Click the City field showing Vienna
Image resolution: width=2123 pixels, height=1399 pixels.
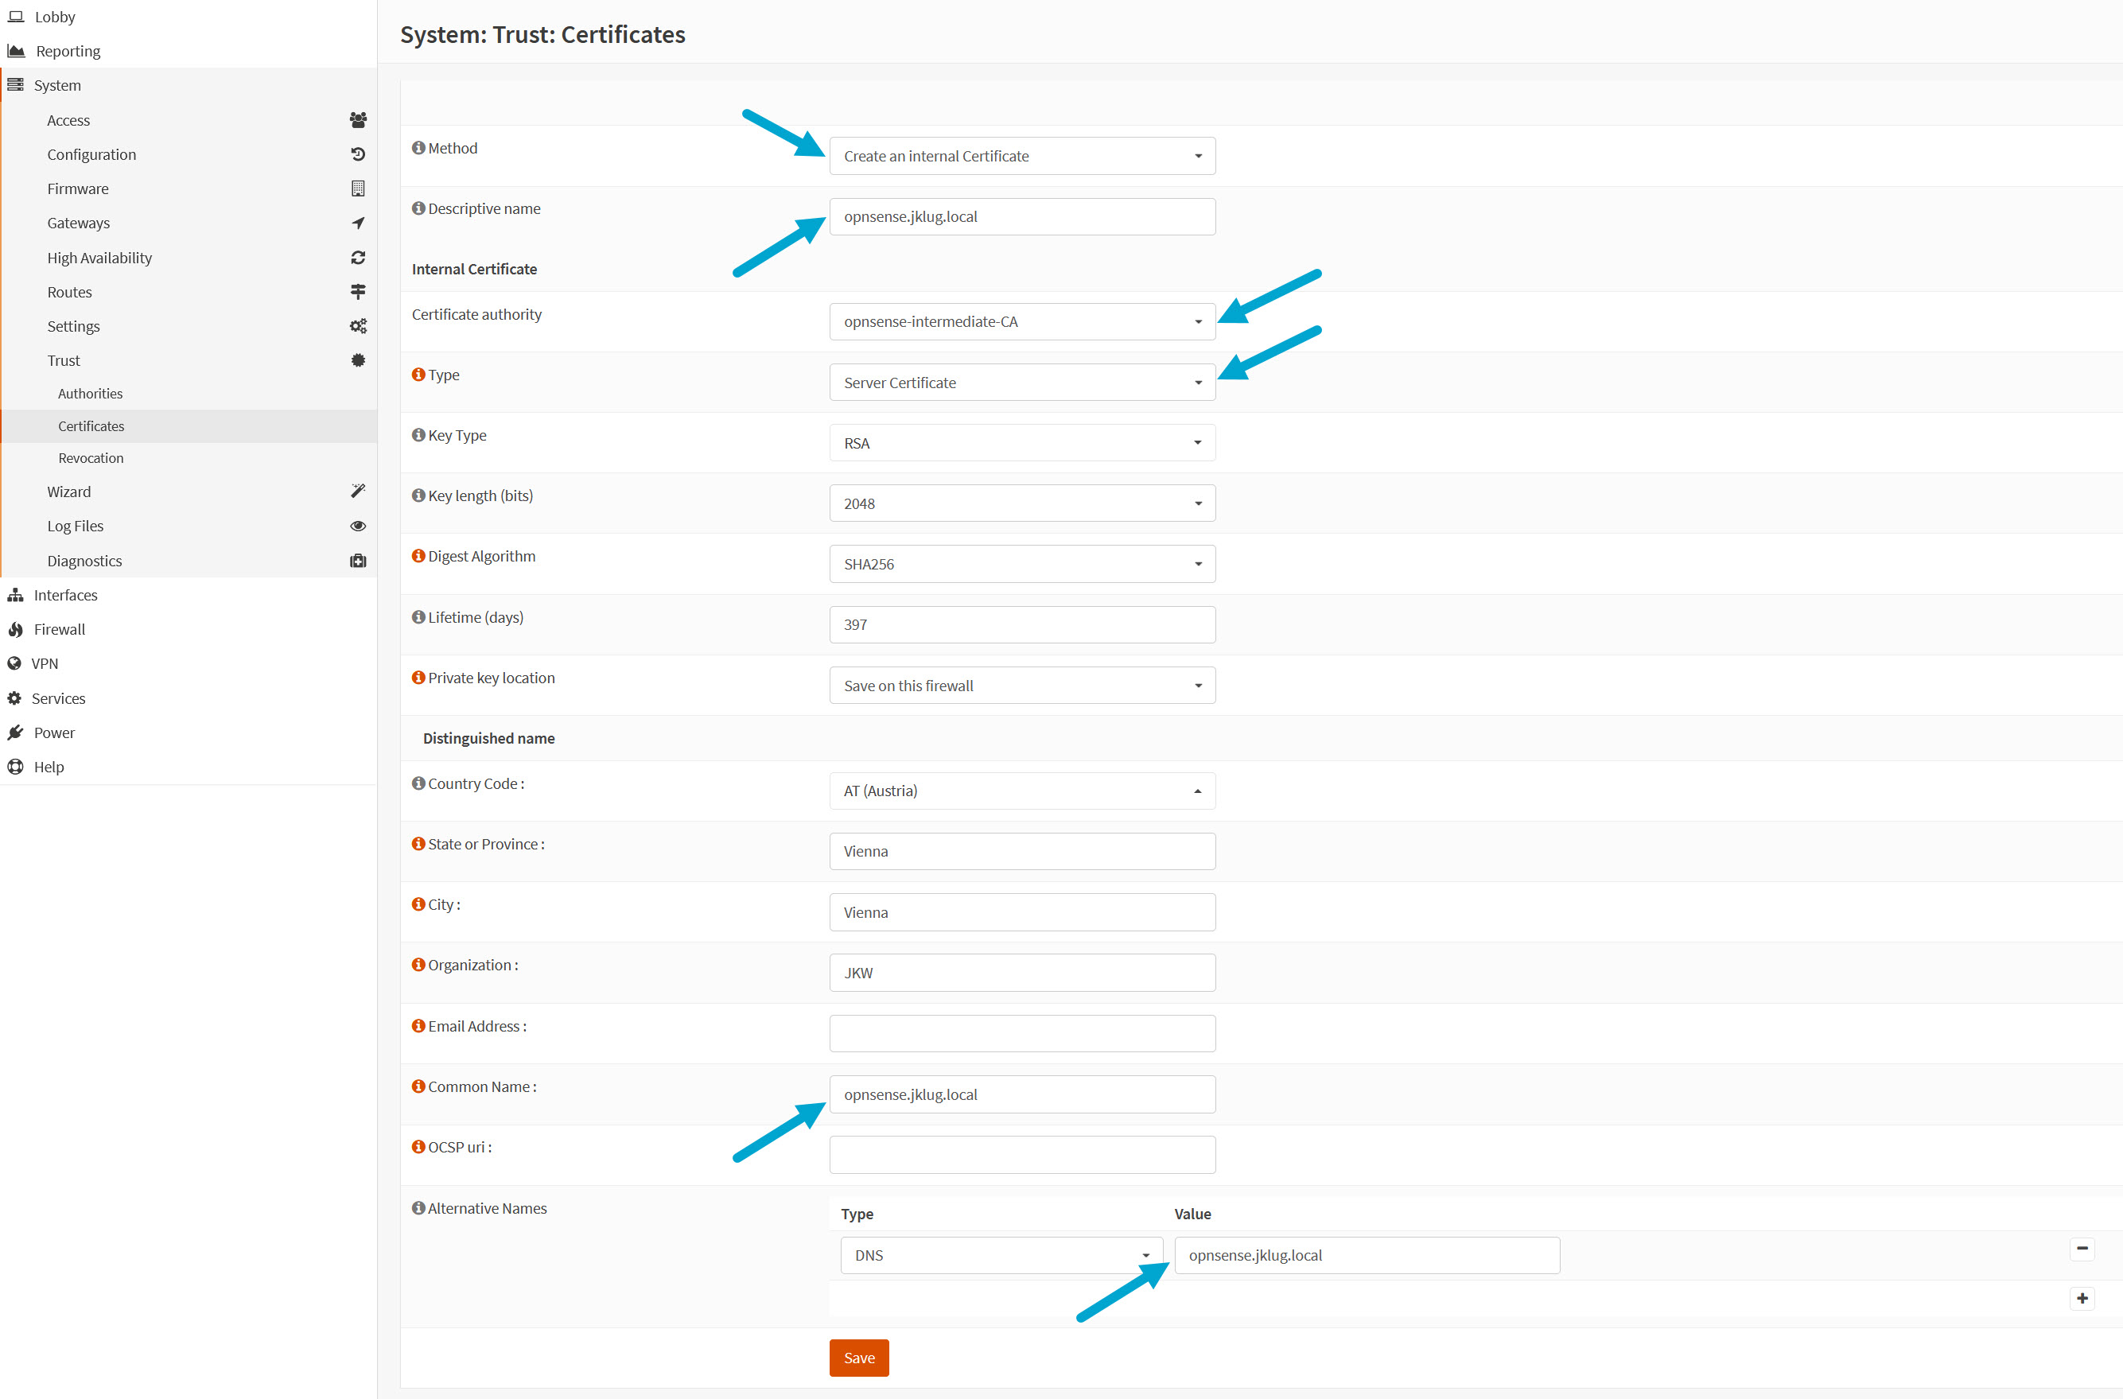pos(1022,911)
